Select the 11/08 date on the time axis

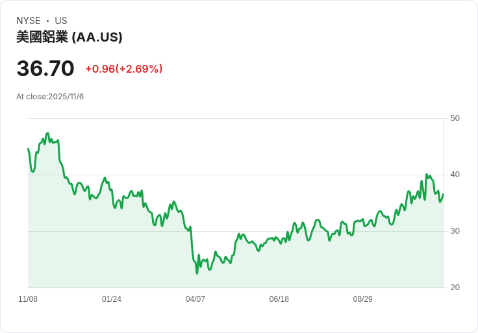tap(28, 299)
